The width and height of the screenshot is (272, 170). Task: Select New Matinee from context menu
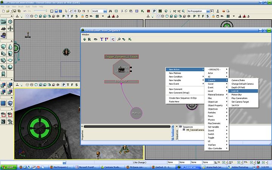185,73
